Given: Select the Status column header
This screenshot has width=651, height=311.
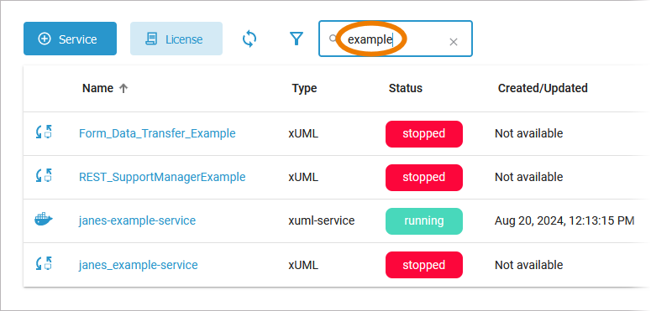Looking at the screenshot, I should point(405,88).
